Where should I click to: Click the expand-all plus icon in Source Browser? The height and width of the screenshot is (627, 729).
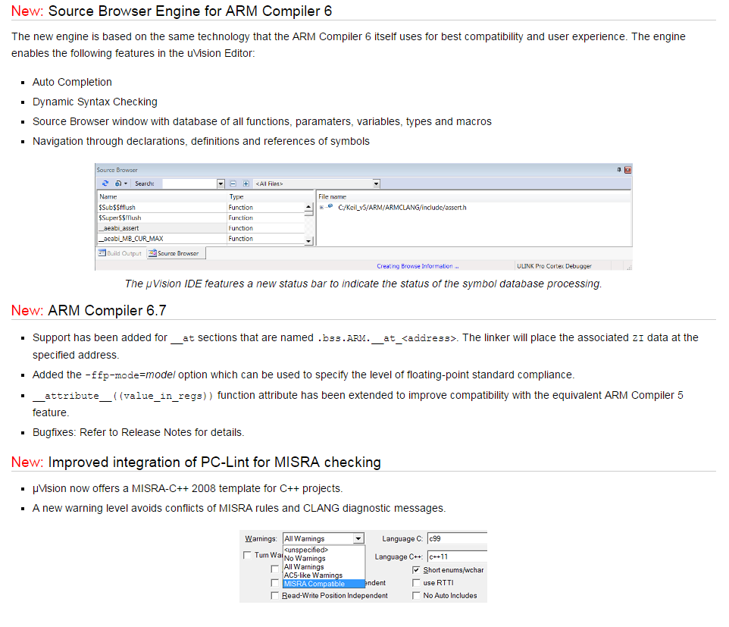[x=246, y=183]
